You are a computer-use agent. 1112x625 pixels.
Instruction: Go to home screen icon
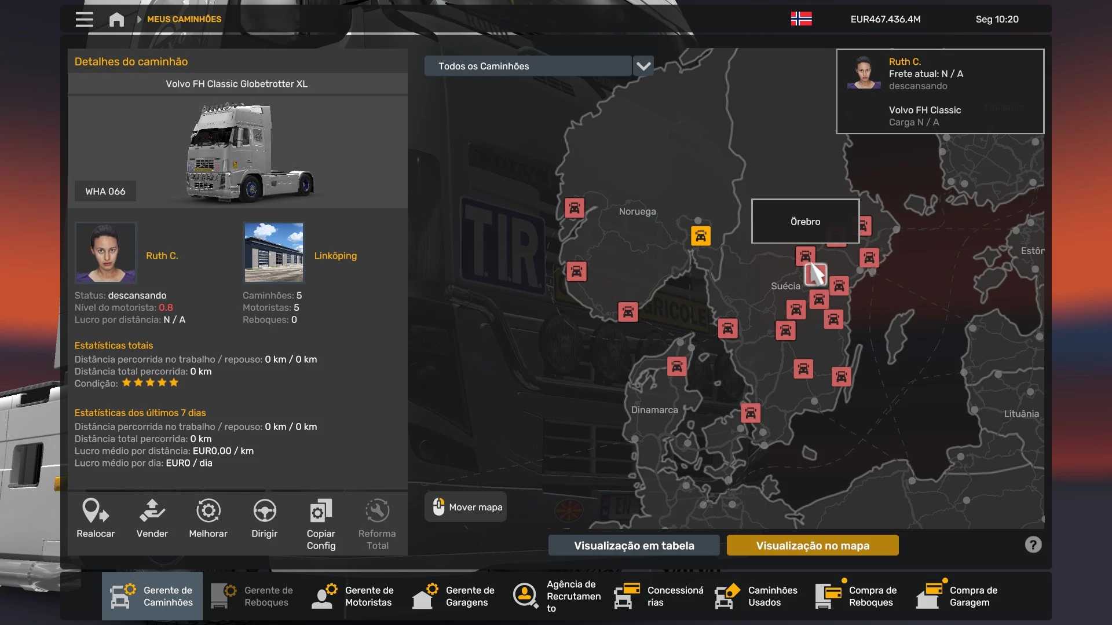pyautogui.click(x=116, y=20)
